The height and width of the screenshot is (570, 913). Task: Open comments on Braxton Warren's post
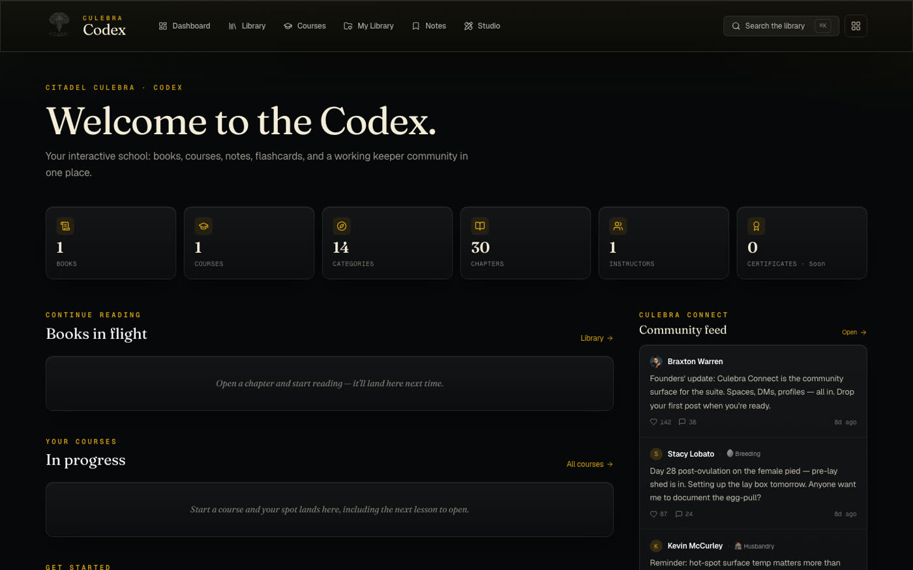687,422
